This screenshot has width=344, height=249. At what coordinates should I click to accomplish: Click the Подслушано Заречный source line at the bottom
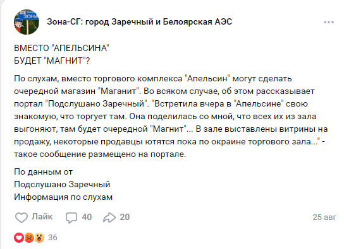(62, 185)
